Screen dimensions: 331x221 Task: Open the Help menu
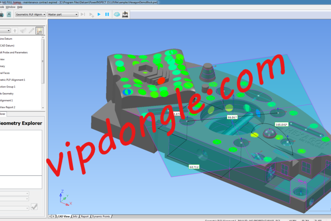coord(20,7)
